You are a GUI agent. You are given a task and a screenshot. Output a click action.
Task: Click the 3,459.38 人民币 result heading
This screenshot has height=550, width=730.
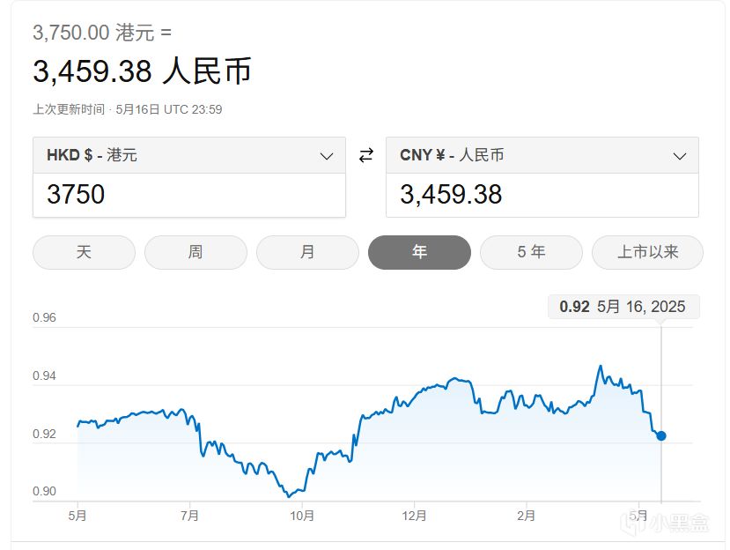[143, 71]
